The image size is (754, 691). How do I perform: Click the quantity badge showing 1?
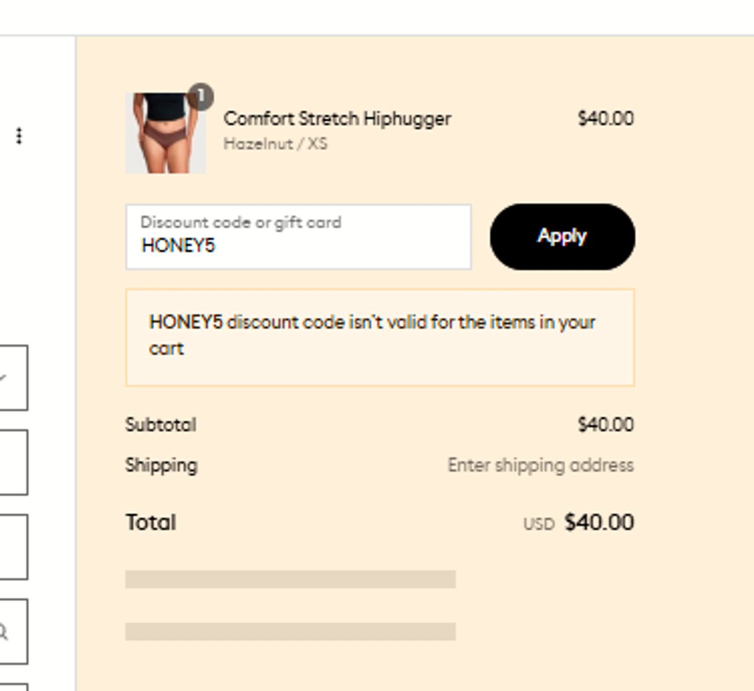[201, 96]
